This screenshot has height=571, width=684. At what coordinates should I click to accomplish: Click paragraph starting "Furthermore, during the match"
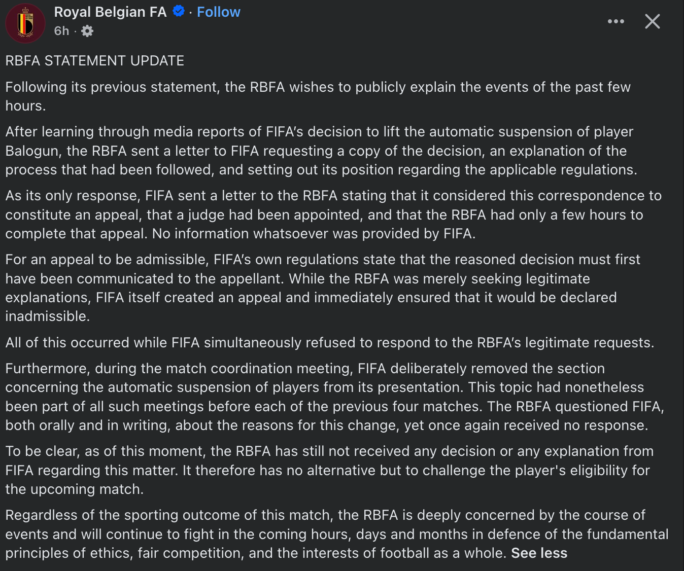point(335,397)
